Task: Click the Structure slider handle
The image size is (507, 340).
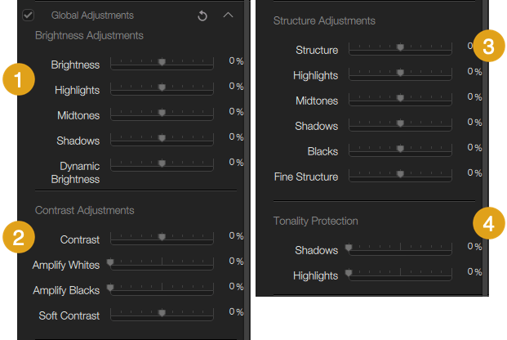Action: 400,47
